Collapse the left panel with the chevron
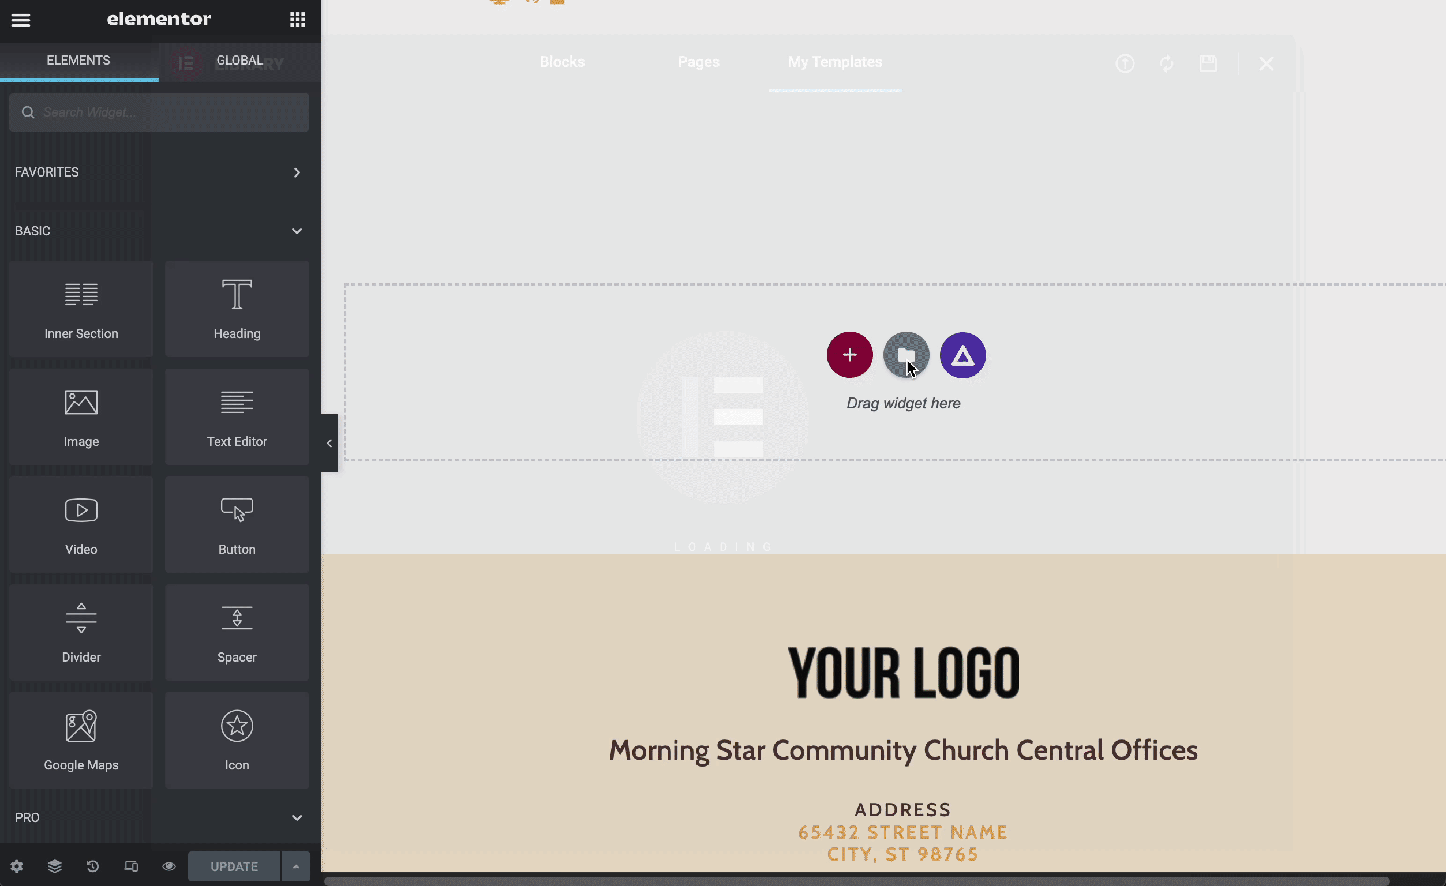This screenshot has width=1446, height=886. [x=329, y=443]
